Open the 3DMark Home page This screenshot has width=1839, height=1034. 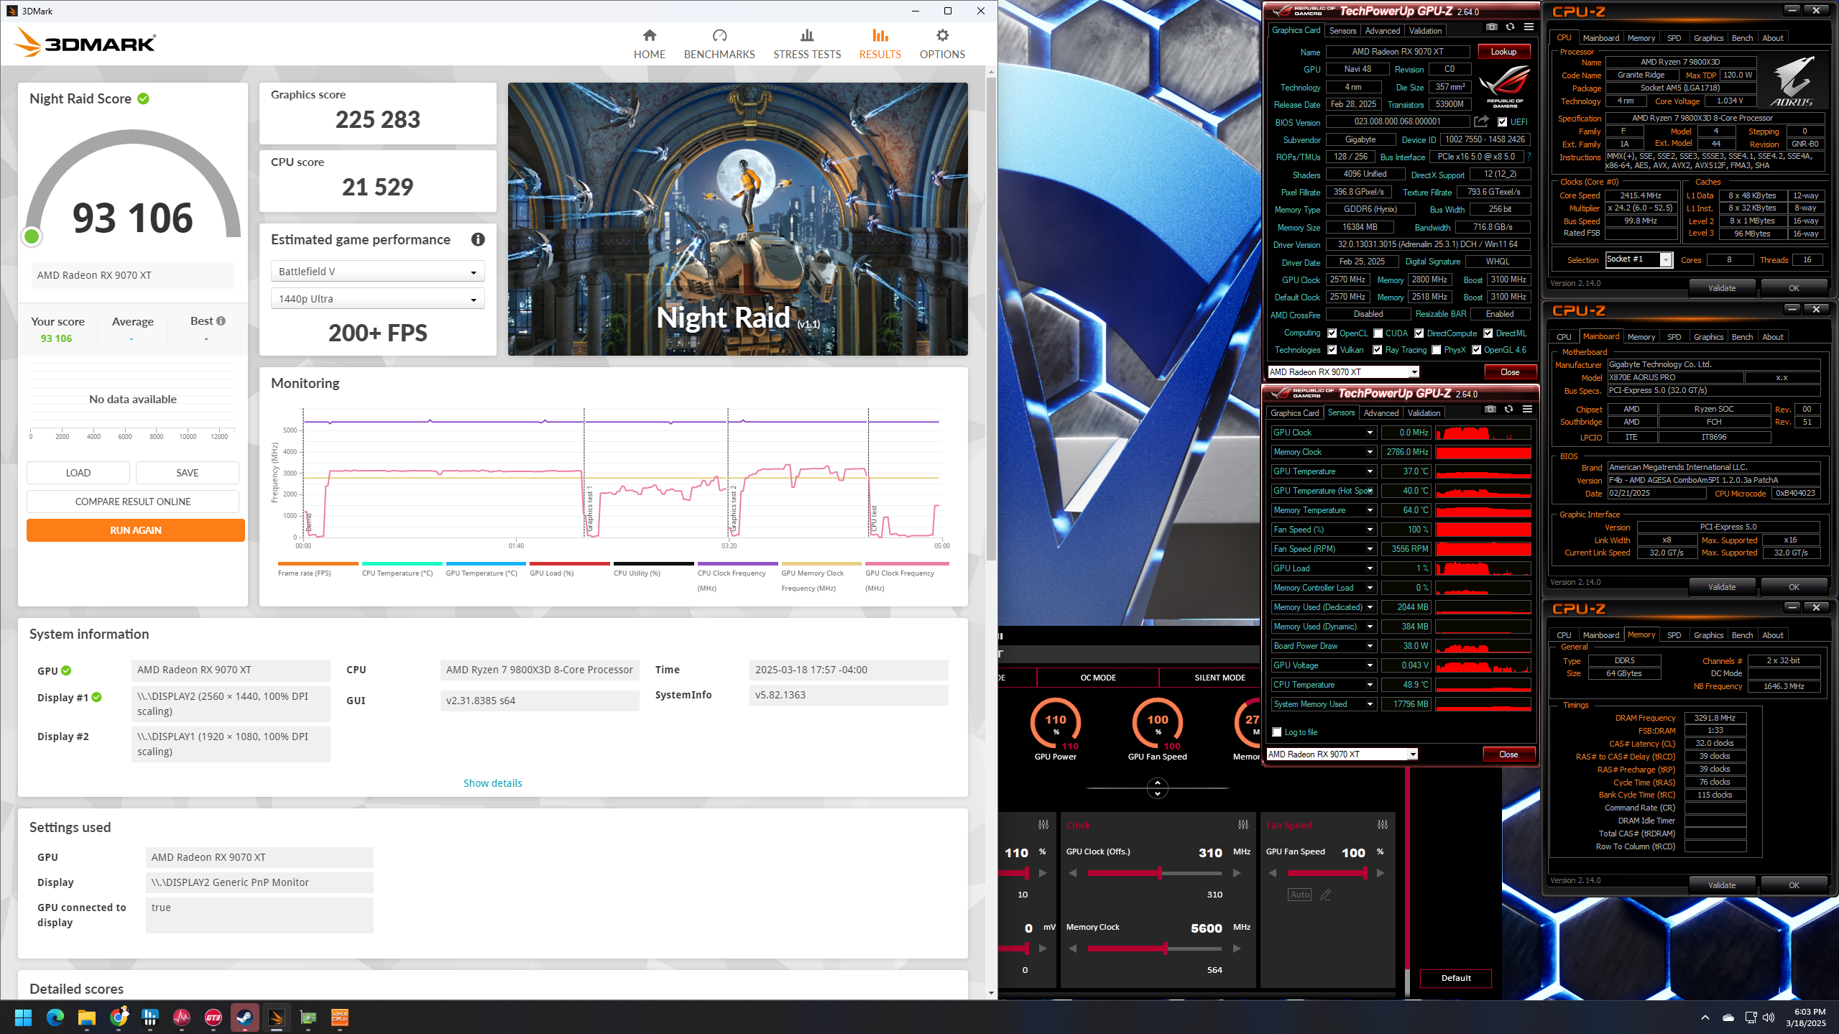(649, 44)
